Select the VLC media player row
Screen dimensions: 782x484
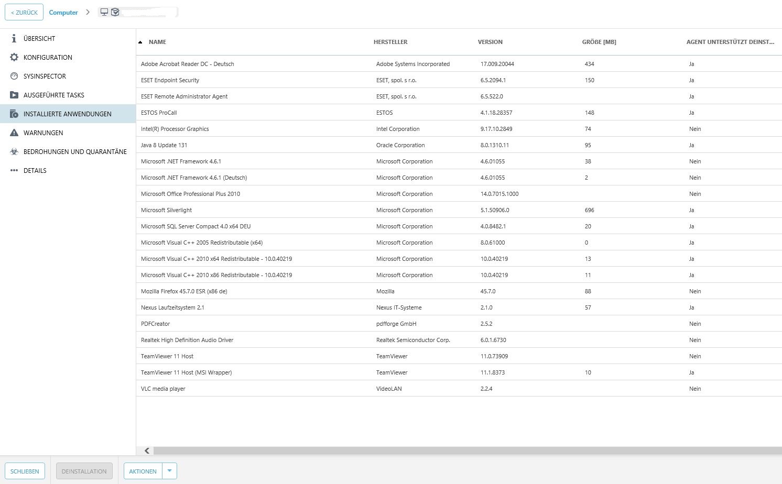click(163, 389)
